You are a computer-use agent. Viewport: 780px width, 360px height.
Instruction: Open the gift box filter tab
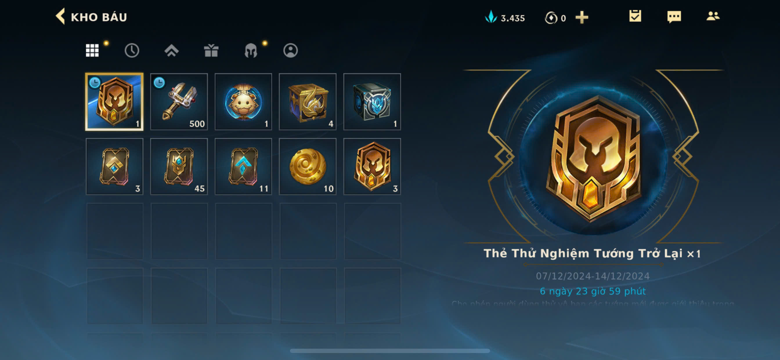pos(211,50)
